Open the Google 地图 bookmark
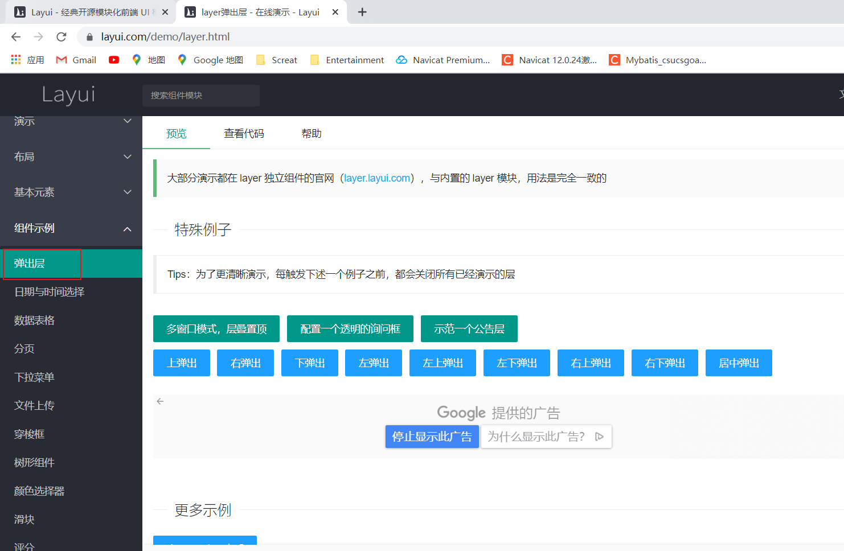 coord(210,59)
